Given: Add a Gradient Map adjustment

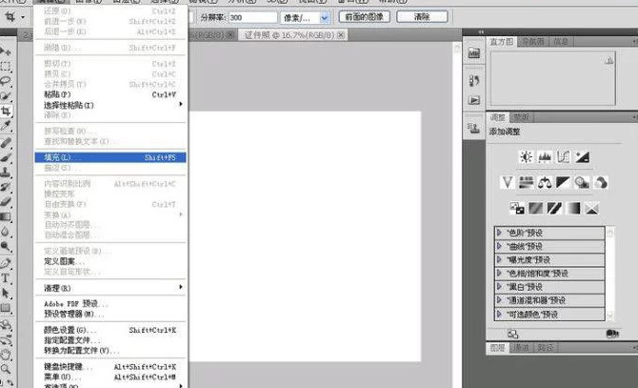Looking at the screenshot, I should click(573, 209).
